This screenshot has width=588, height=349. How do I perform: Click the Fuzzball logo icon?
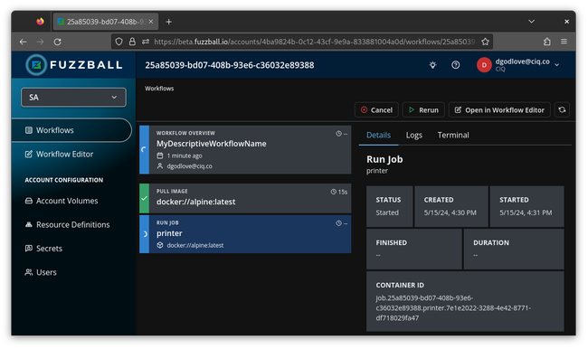coord(36,65)
